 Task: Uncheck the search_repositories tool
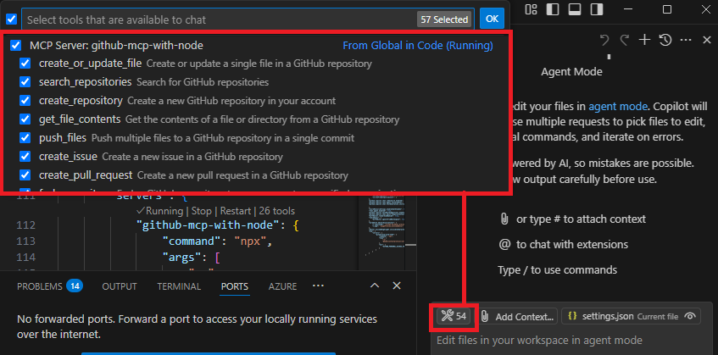coord(25,82)
